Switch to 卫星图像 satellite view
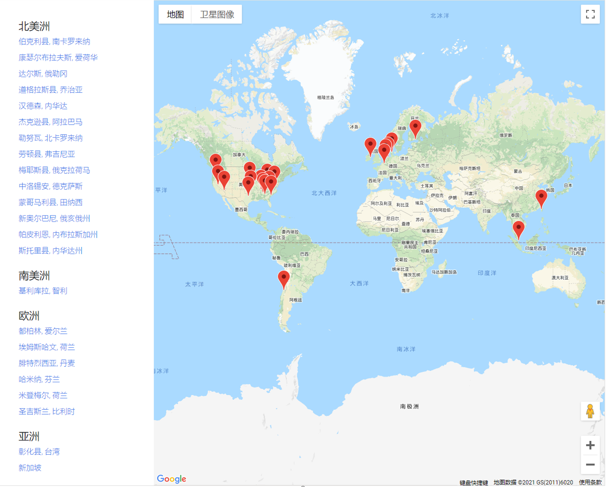Image resolution: width=606 pixels, height=487 pixels. coord(217,14)
